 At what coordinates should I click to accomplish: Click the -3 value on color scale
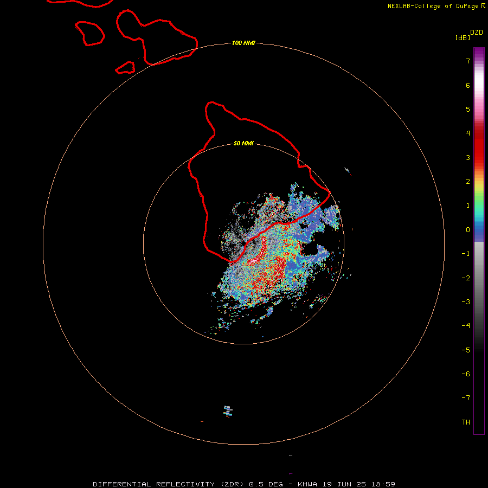(466, 302)
